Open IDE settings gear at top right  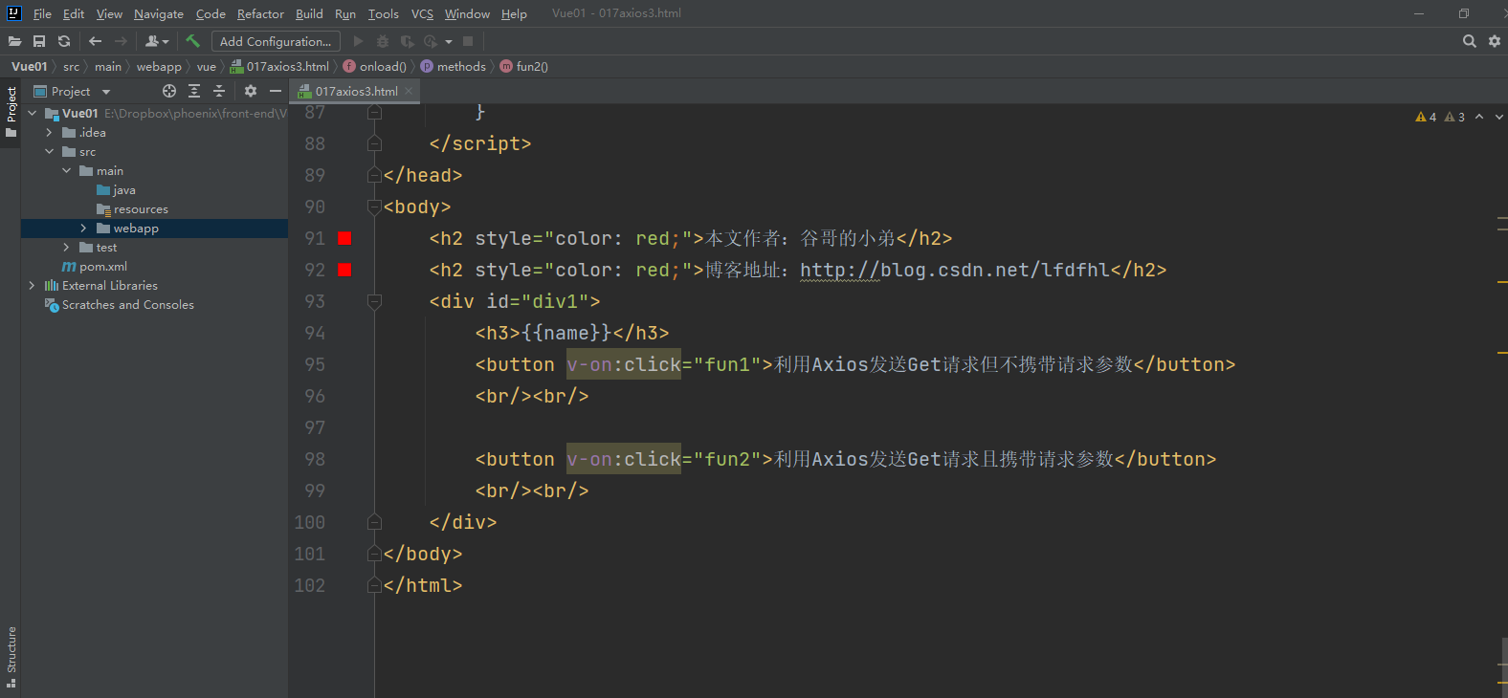(1495, 41)
